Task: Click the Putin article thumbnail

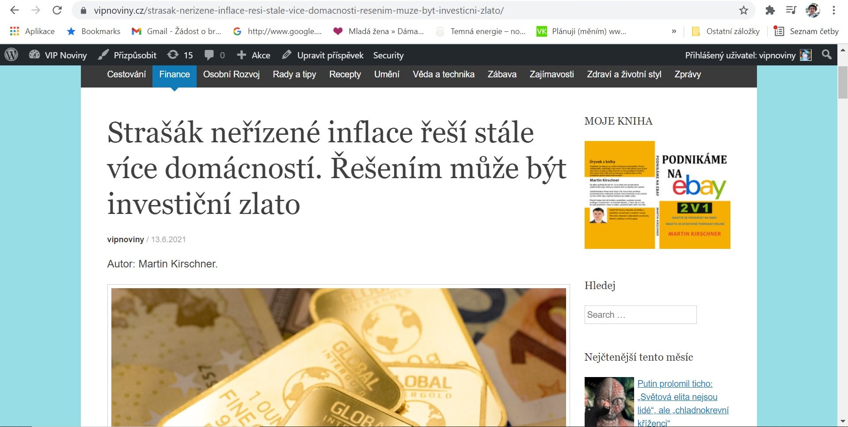Action: (x=609, y=402)
